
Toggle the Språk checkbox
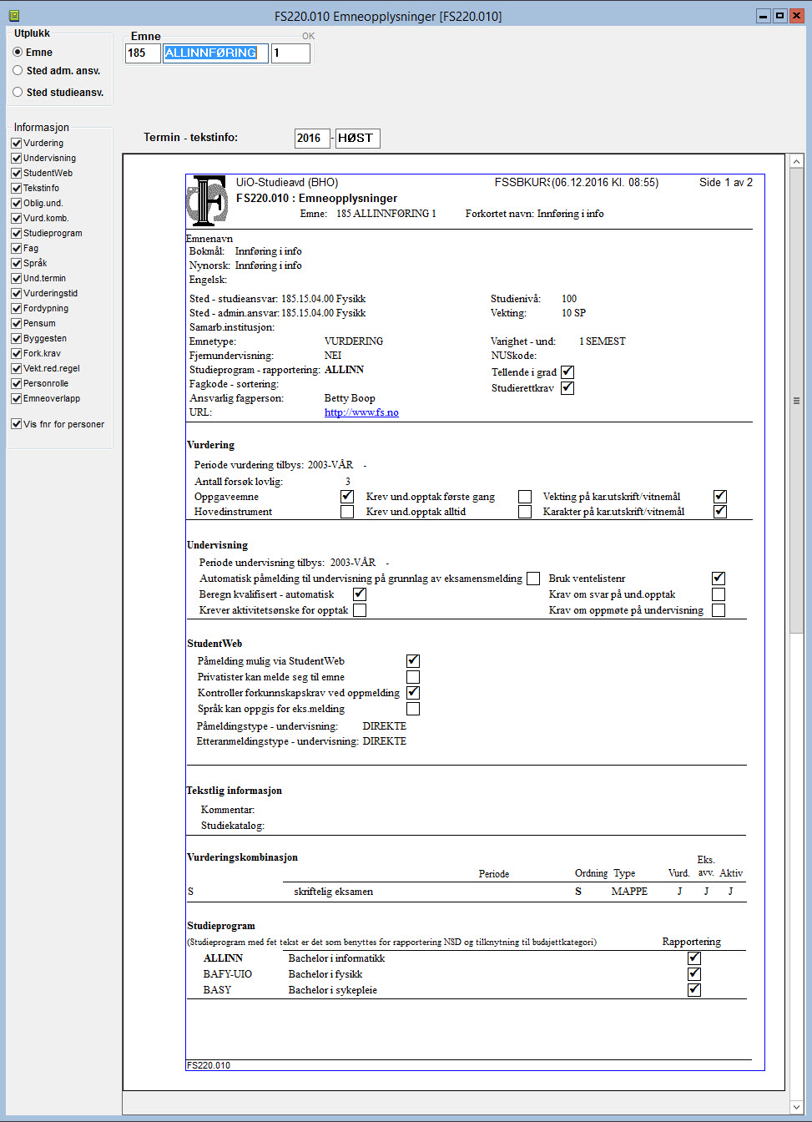coord(16,263)
